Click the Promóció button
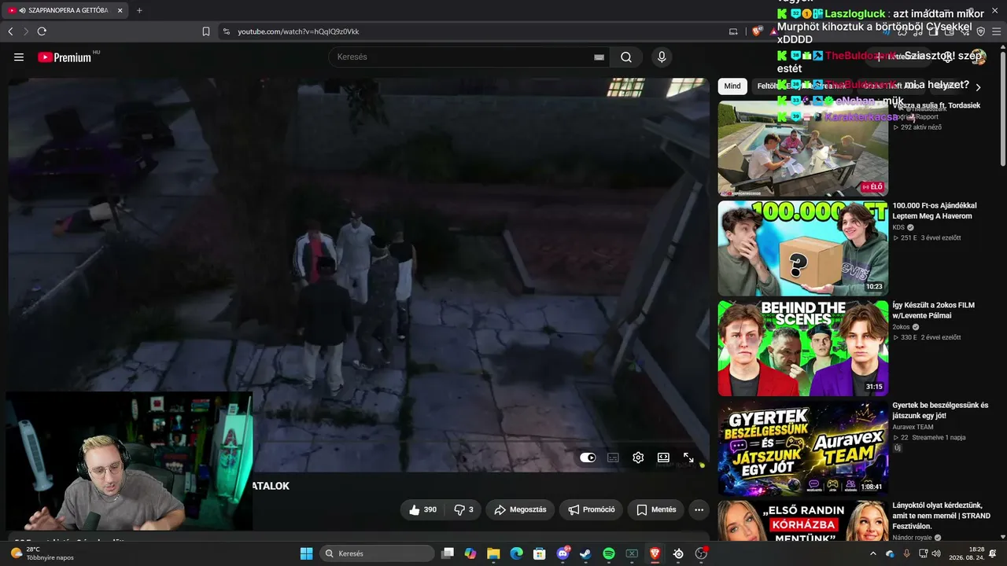The width and height of the screenshot is (1007, 566). 592,509
